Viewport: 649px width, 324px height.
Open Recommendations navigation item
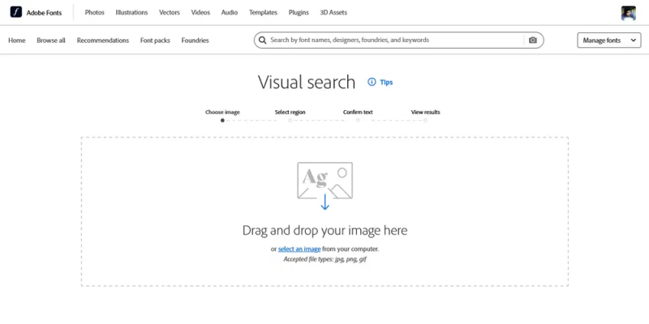click(x=103, y=40)
